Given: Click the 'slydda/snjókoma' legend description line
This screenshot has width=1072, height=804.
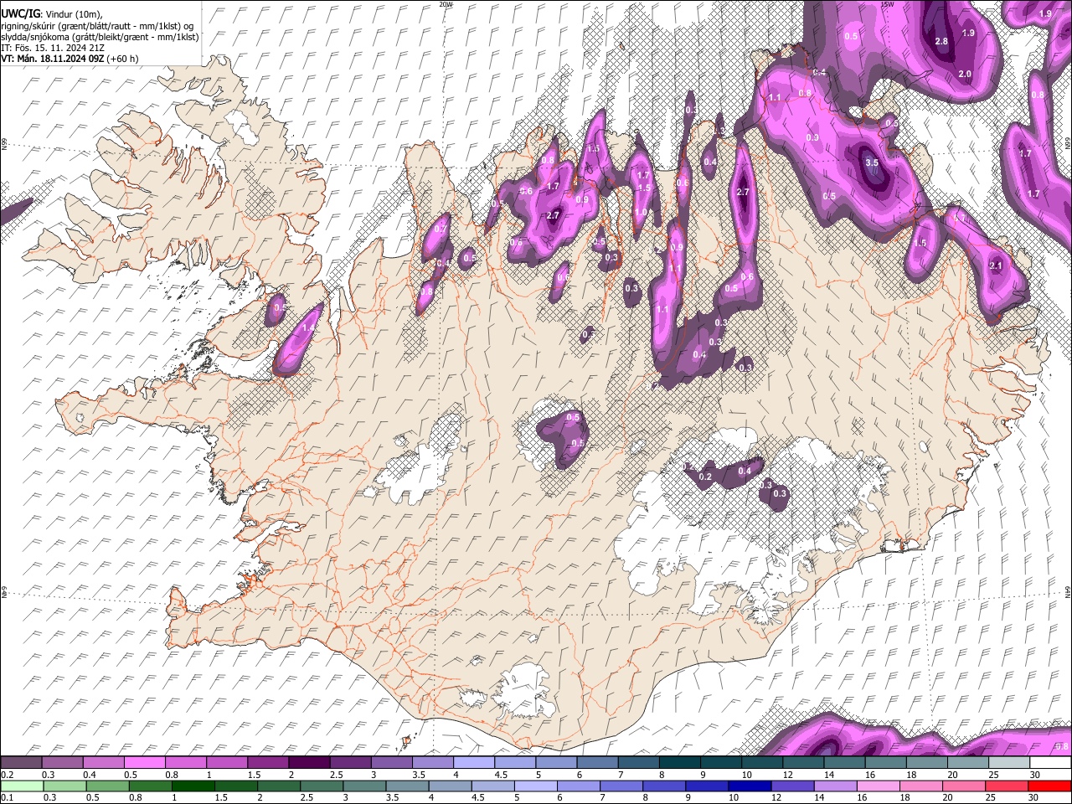Looking at the screenshot, I should 100,37.
